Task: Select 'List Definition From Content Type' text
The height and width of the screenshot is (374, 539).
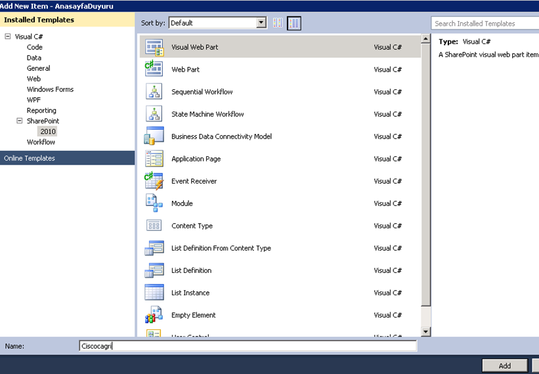Action: click(221, 248)
